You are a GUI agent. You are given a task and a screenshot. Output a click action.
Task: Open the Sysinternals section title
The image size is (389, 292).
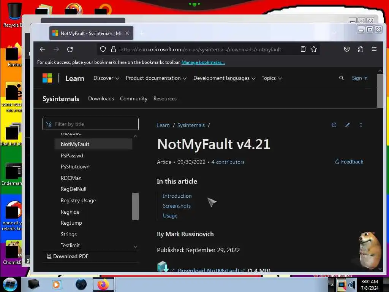(x=61, y=99)
